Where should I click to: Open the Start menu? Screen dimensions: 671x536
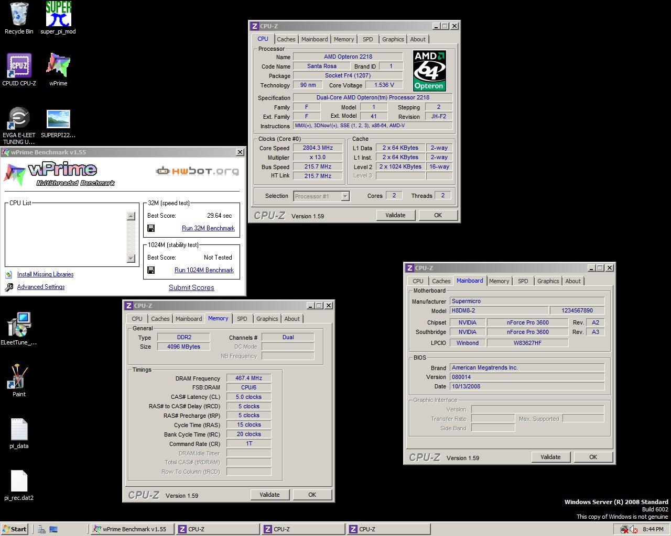pyautogui.click(x=15, y=529)
